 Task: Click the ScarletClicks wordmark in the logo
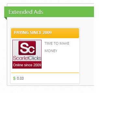click(x=27, y=58)
